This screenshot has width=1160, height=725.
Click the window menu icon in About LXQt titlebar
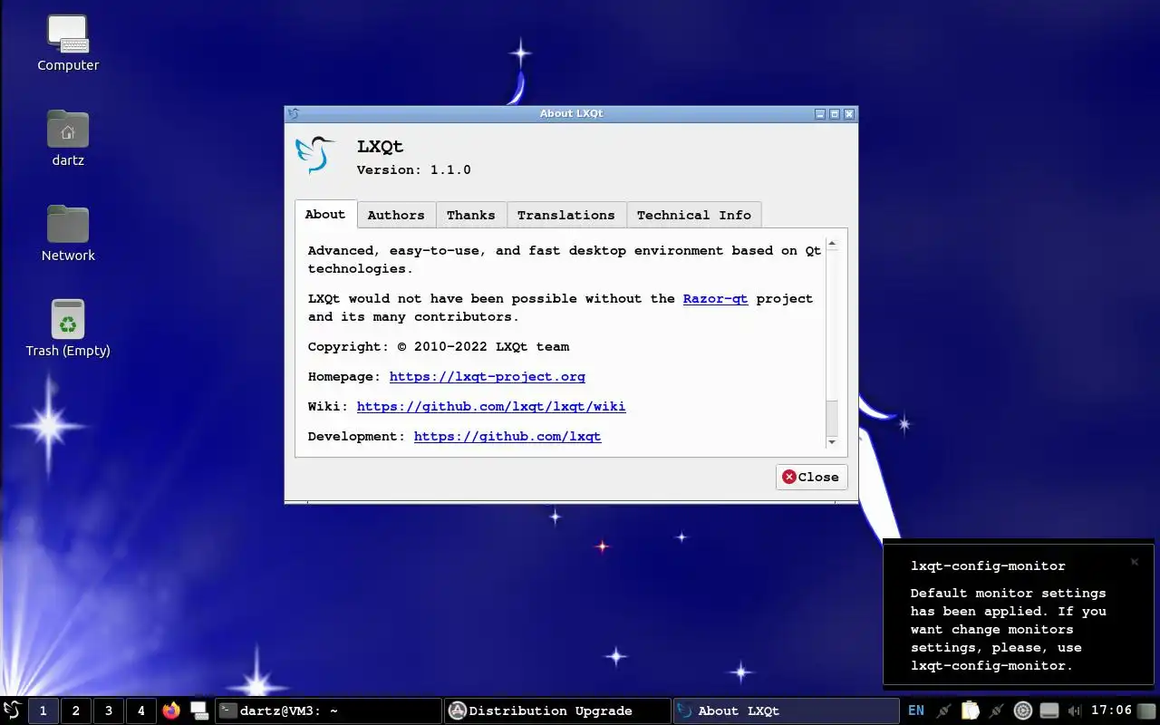pyautogui.click(x=293, y=113)
